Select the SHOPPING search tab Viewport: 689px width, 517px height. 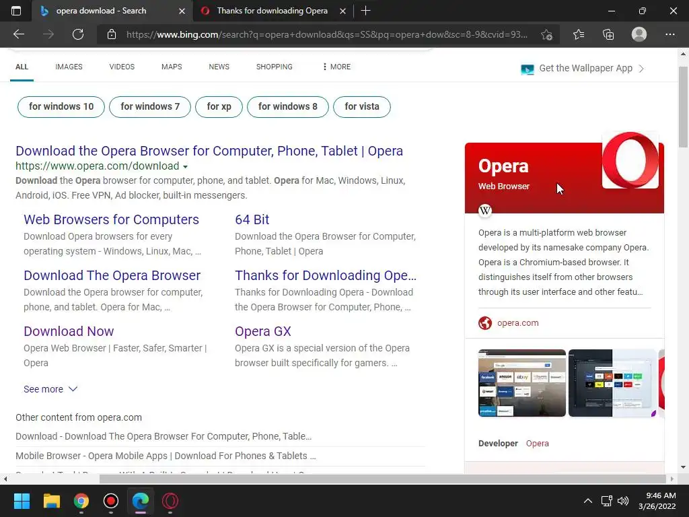(275, 67)
